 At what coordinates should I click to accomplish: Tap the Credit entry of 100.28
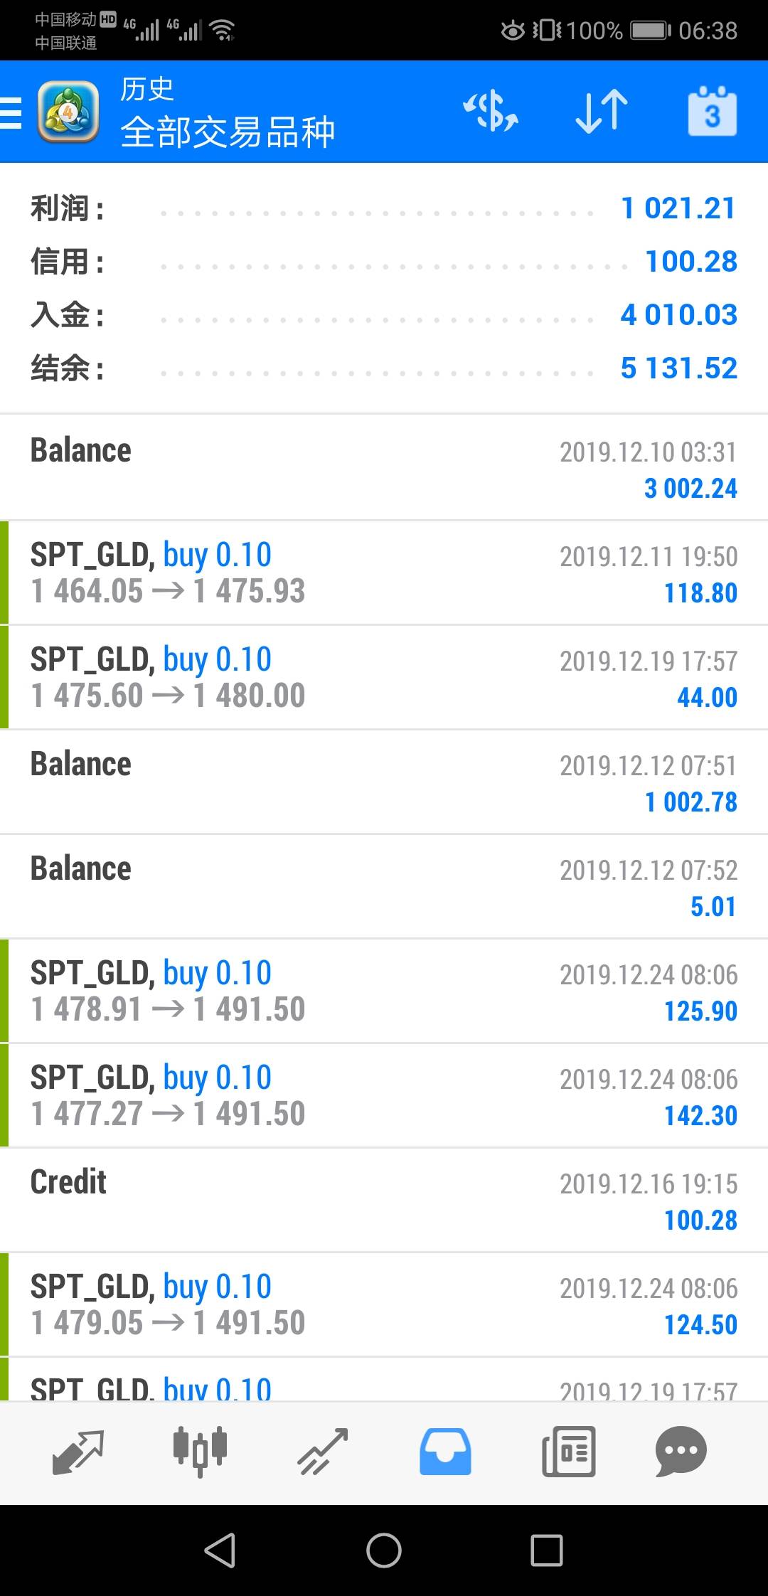click(384, 1201)
